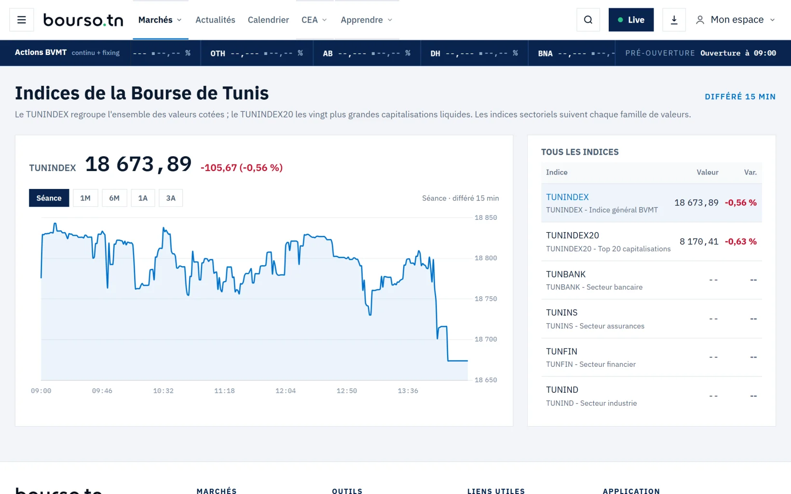
Task: Open the Actualités section
Action: [215, 20]
